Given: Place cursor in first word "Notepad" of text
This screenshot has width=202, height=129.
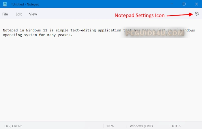Looking at the screenshot, I should [11, 30].
